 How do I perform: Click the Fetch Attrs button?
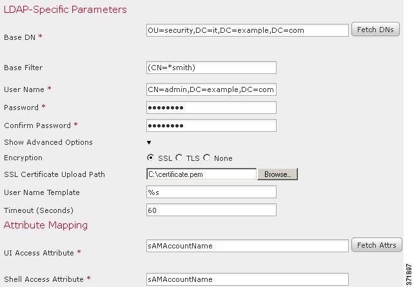pos(377,245)
